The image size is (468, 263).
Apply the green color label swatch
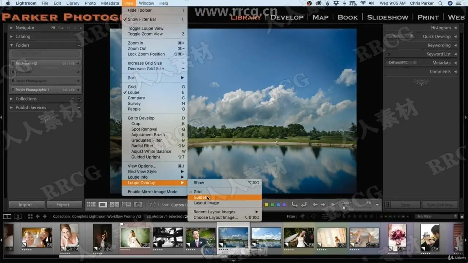(272, 205)
